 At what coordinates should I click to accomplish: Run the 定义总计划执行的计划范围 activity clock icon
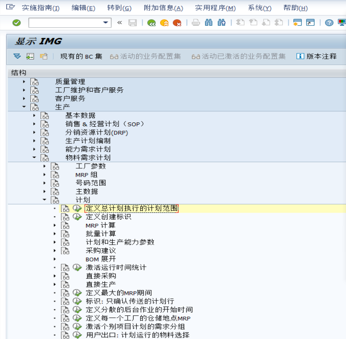click(x=77, y=208)
